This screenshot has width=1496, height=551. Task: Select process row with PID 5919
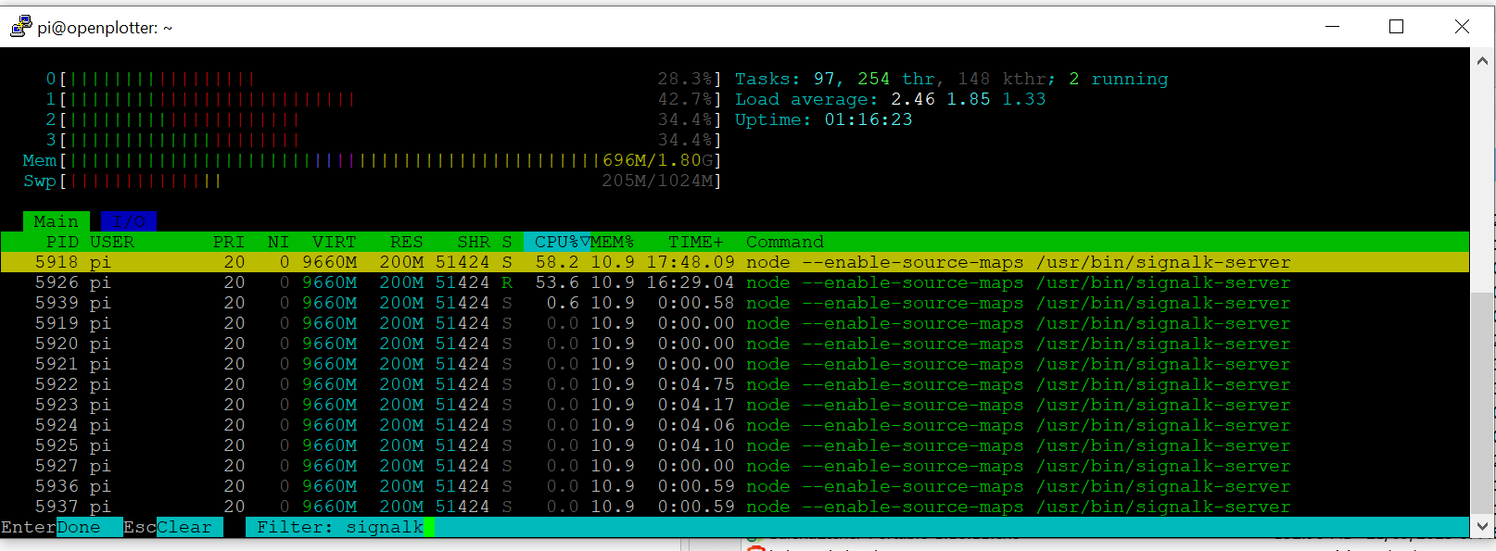click(x=735, y=323)
